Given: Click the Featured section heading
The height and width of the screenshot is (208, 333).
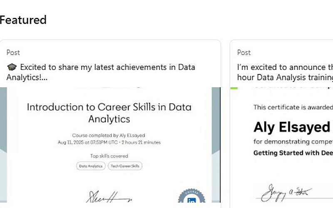Looking at the screenshot, I should (23, 20).
